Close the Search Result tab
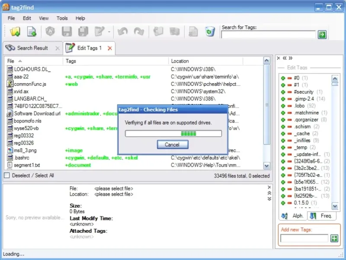The image size is (346, 260). tap(58, 48)
